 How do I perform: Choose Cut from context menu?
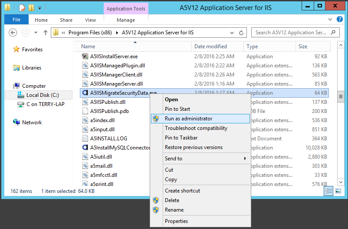(200, 169)
